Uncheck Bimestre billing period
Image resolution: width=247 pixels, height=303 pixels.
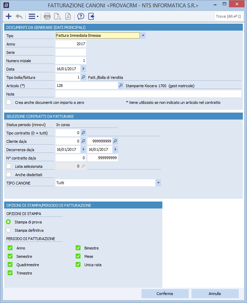click(x=78, y=248)
